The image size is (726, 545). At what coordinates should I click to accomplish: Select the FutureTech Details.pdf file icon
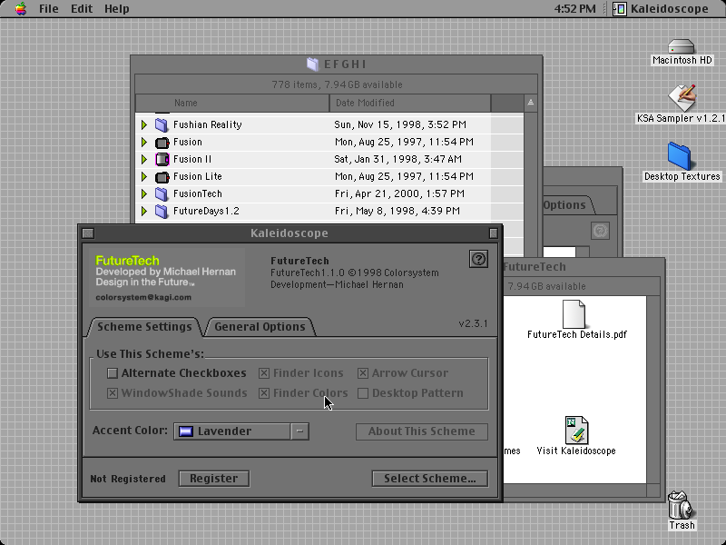[574, 314]
